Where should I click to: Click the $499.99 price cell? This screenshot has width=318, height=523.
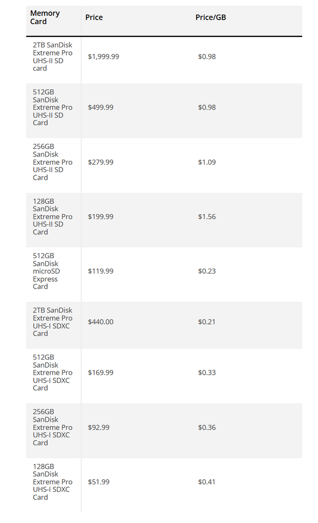(x=101, y=107)
